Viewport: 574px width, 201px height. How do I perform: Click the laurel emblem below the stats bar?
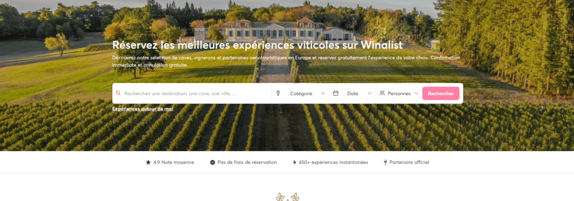288,197
